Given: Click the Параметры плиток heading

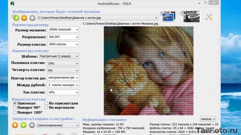Looking at the screenshot, I should 31,51.
